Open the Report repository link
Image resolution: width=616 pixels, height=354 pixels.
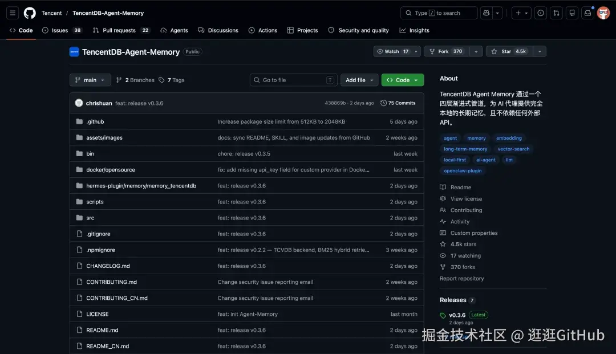pos(461,278)
